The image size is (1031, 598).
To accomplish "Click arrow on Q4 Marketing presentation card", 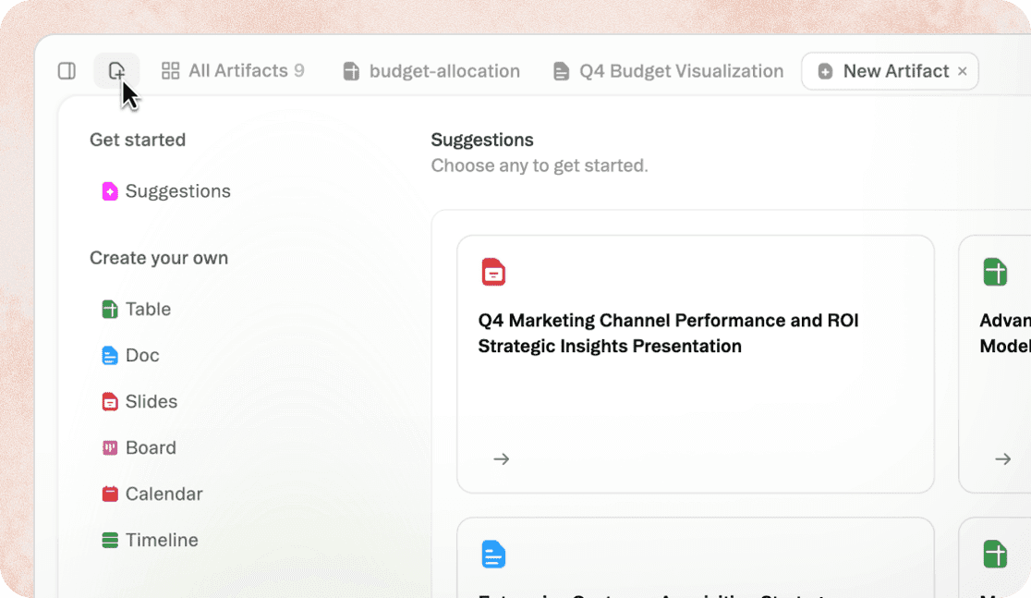I will (x=502, y=459).
